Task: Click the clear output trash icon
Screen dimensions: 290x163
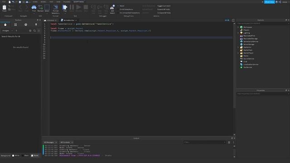Action: (229, 142)
